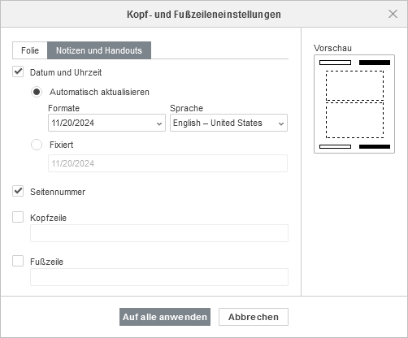The width and height of the screenshot is (408, 338).
Task: Open the Sprache language dropdown
Action: (228, 123)
